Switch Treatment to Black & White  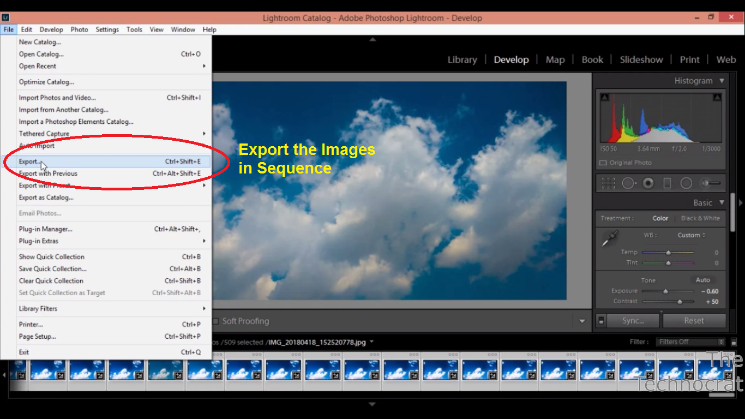pos(701,218)
